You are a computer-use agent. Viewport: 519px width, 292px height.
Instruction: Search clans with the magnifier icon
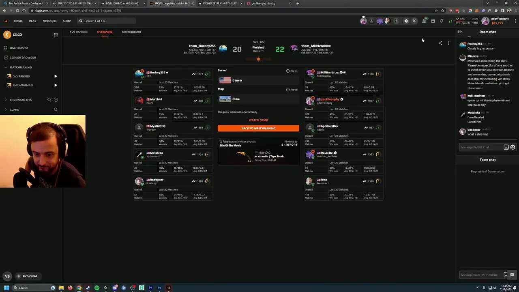[x=56, y=109]
